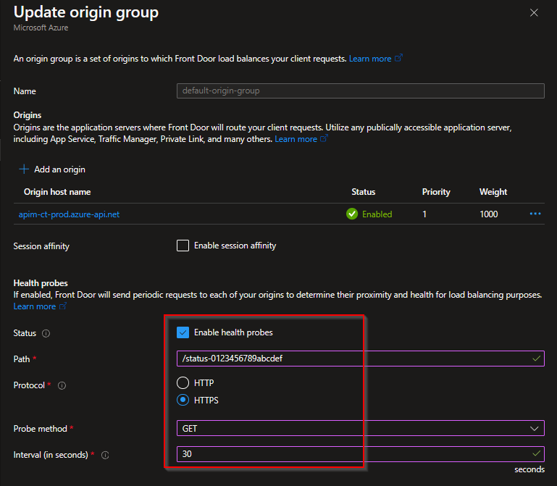The height and width of the screenshot is (486, 557).
Task: Click info icon next to Status label
Action: (46, 333)
